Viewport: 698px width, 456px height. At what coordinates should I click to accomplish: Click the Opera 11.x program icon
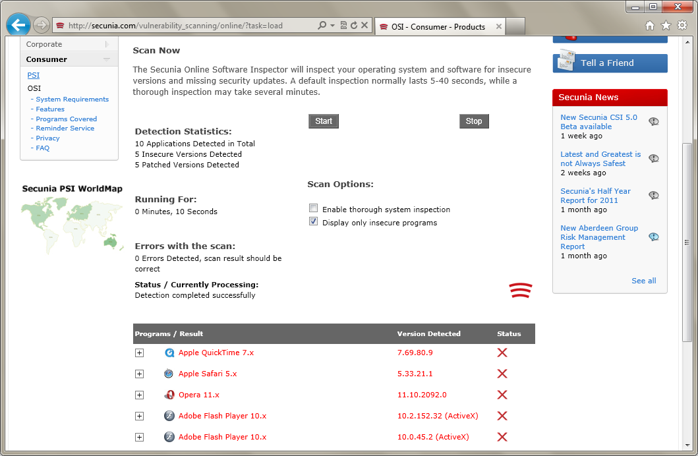click(169, 395)
